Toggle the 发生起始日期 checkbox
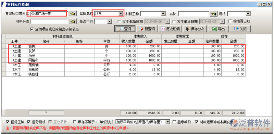 click(120, 22)
